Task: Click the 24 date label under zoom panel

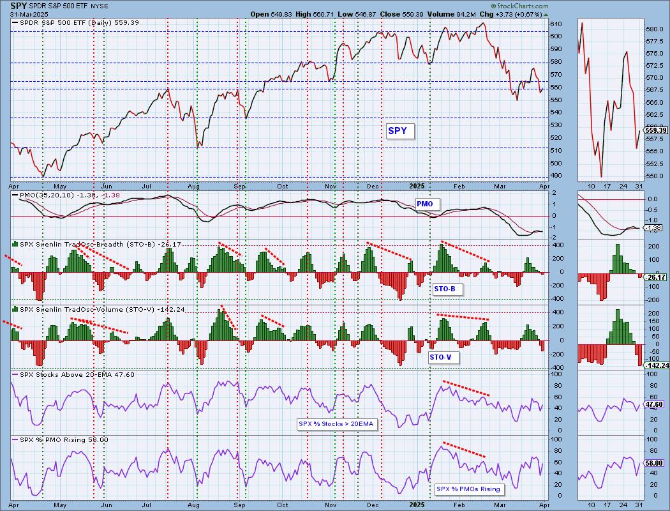Action: (623, 187)
